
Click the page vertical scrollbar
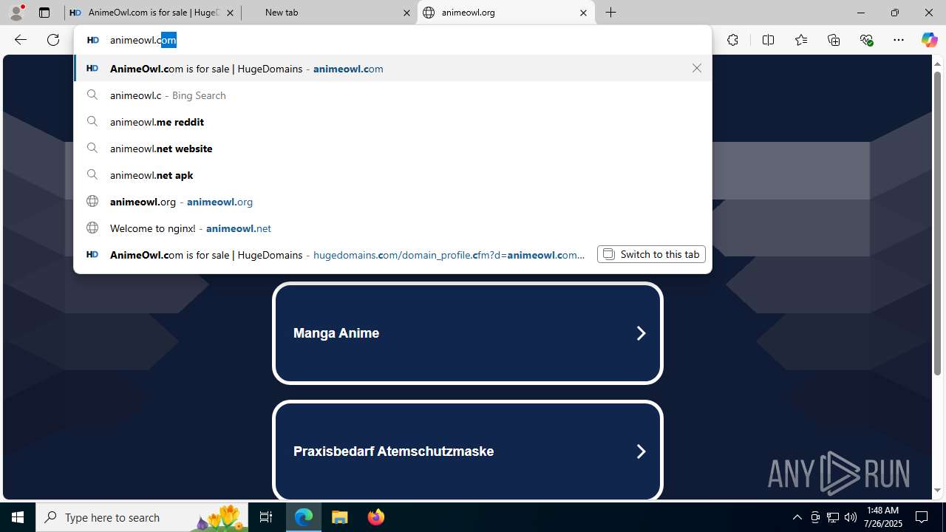(x=937, y=224)
